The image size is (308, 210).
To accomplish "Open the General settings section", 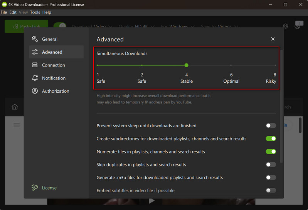I will 56,39.
